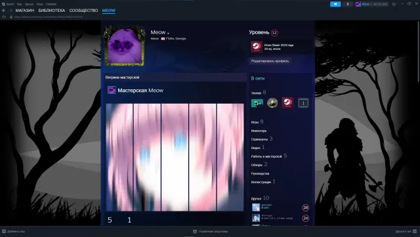Open the Друзья menu
420x237 pixels.
[29, 4]
